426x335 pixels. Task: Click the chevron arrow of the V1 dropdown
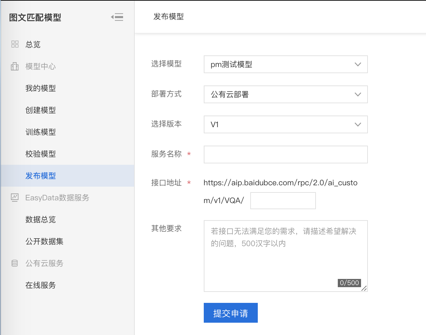coord(358,124)
